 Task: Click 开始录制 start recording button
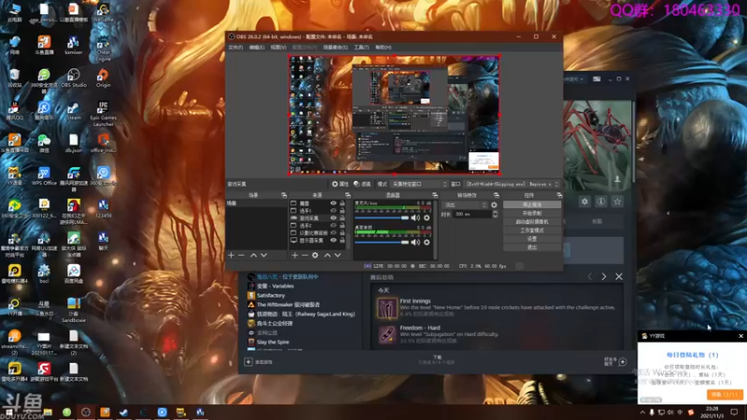(x=531, y=213)
